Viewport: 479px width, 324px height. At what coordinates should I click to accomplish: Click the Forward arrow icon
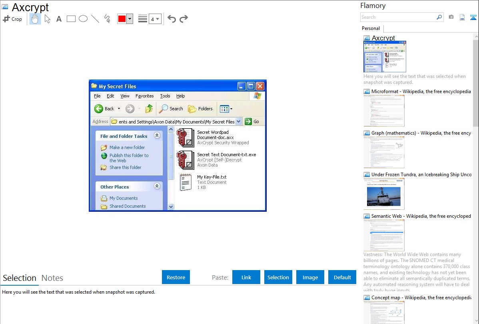(130, 109)
